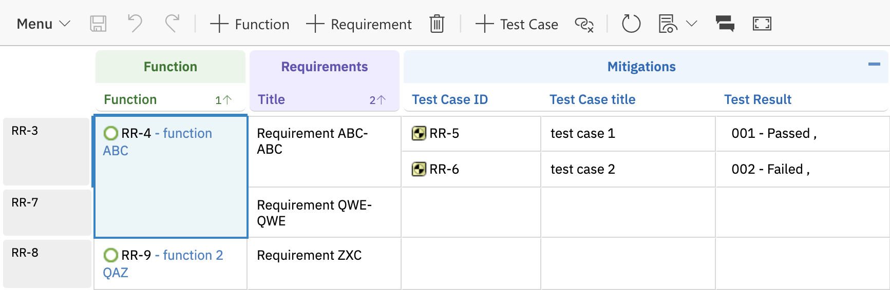Add a new Test Case
This screenshot has width=890, height=290.
[x=517, y=24]
